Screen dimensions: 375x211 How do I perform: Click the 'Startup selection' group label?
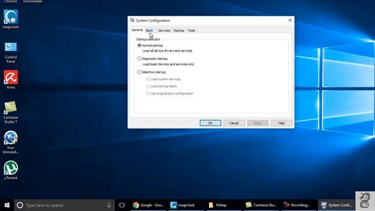pos(148,39)
